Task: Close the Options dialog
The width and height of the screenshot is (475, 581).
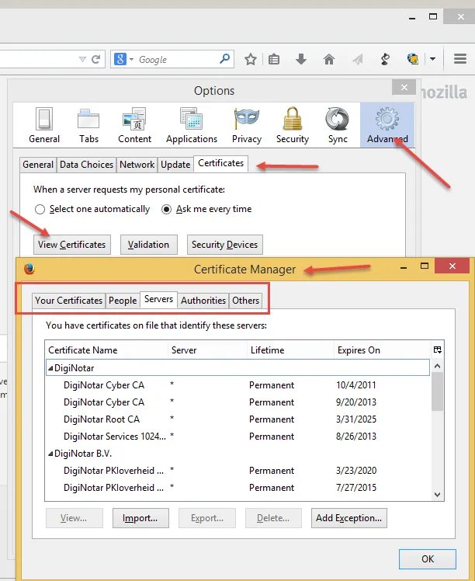Action: [404, 88]
